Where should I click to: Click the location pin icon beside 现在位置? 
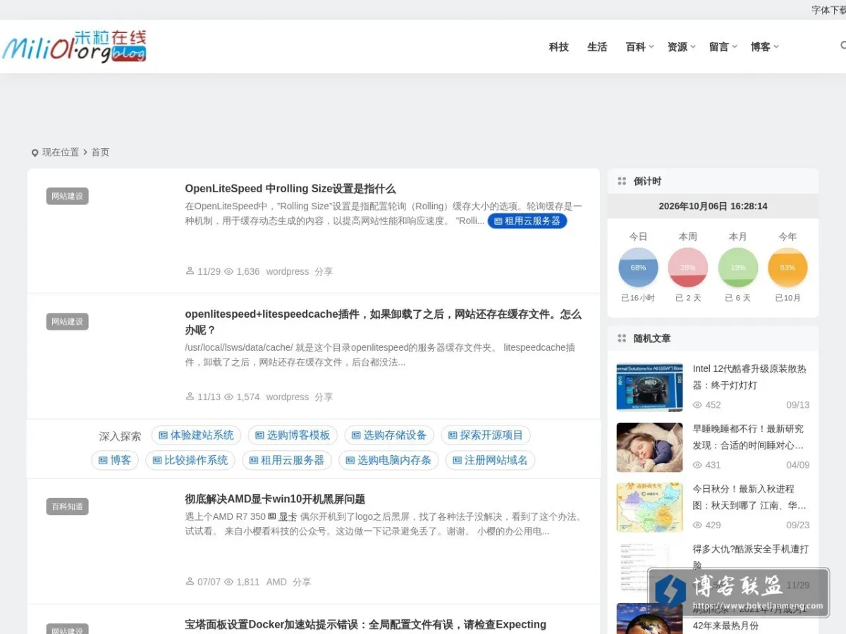tap(35, 153)
